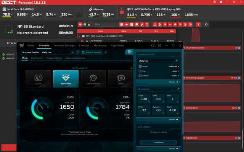Filter sensors by fan speed icon
The width and height of the screenshot is (244, 152).
click(175, 24)
